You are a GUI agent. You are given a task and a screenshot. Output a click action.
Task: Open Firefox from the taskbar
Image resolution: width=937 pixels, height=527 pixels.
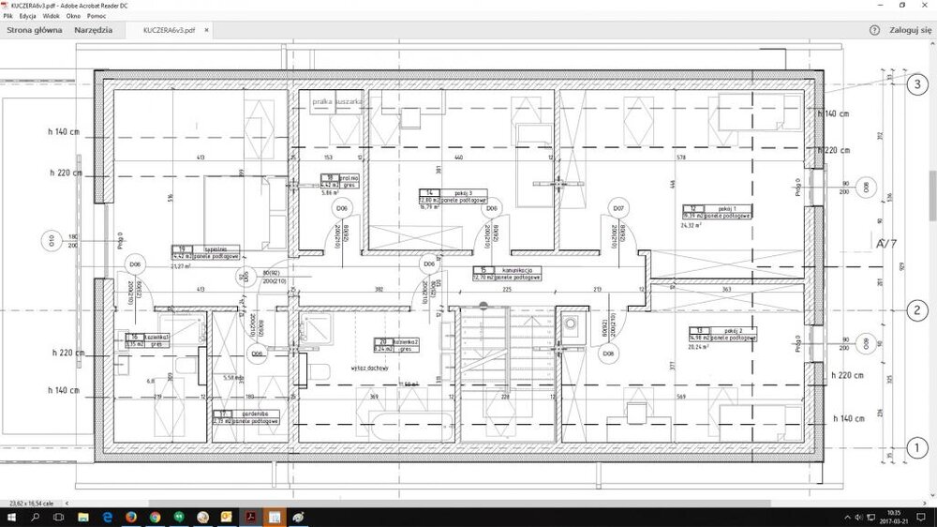(x=131, y=517)
